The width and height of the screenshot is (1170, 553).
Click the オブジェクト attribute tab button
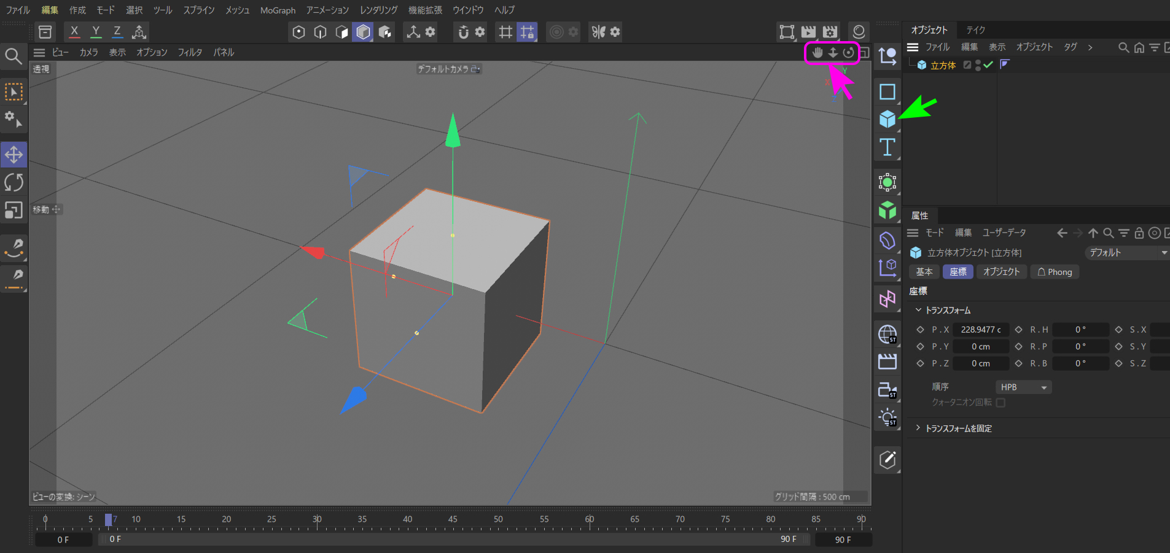[x=1001, y=272]
